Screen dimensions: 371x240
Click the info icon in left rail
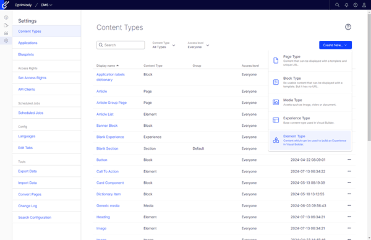(6, 17)
